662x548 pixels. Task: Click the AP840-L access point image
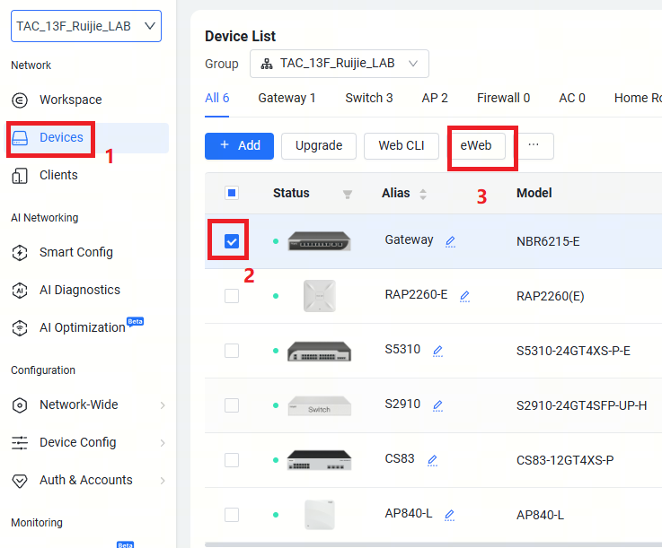pos(320,515)
